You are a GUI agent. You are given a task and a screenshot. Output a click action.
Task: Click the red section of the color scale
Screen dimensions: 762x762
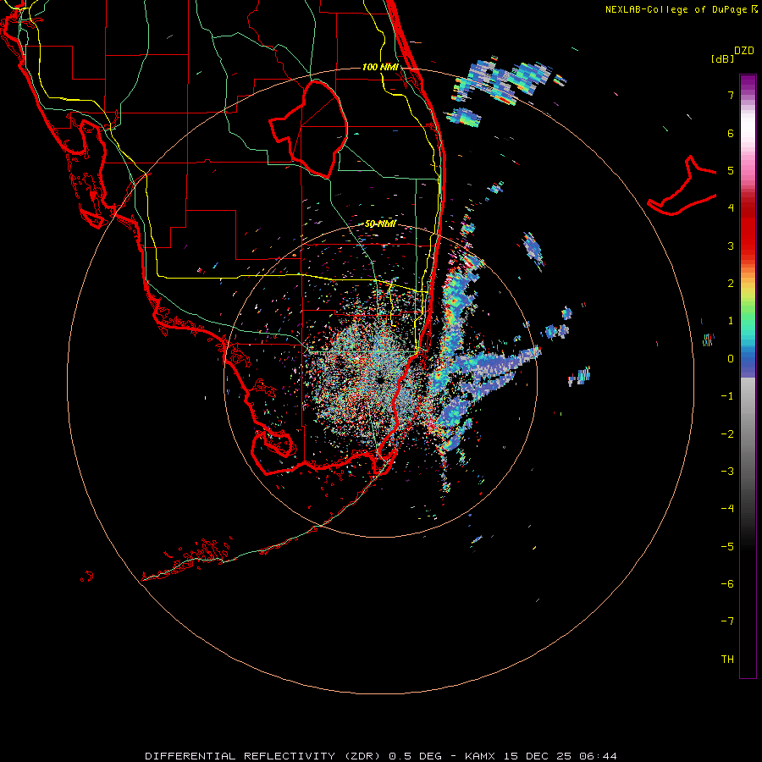coord(748,234)
